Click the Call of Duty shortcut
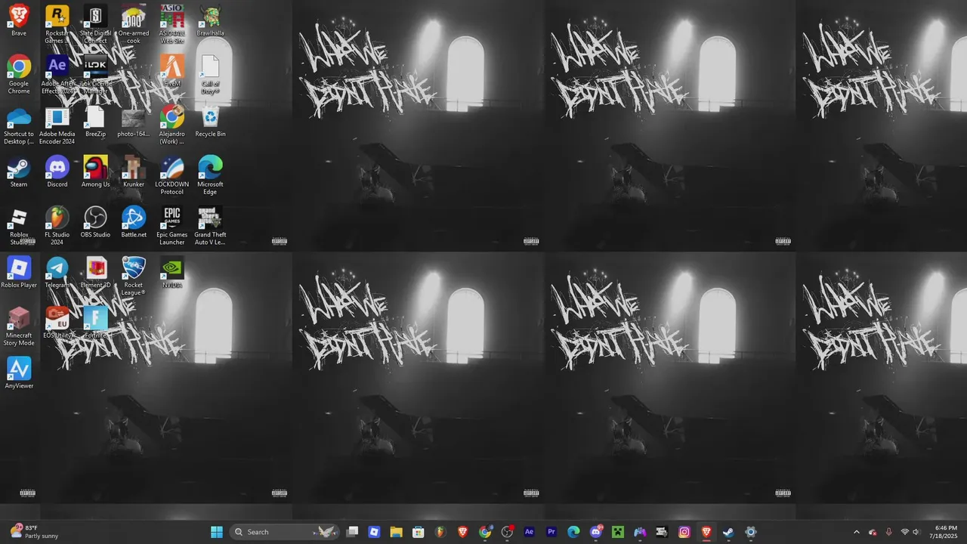 coord(210,74)
